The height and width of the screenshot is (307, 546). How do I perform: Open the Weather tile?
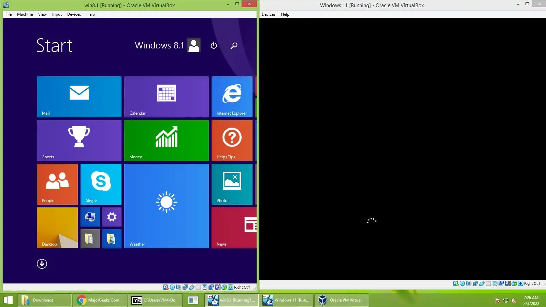pos(167,206)
